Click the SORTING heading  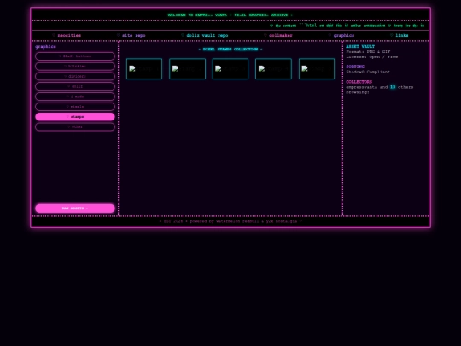click(x=355, y=67)
